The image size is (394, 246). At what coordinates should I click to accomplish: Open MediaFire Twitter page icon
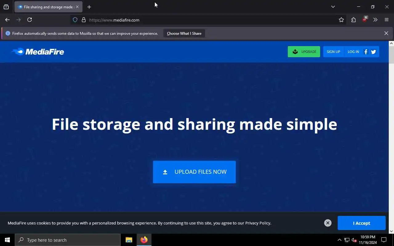click(x=373, y=52)
